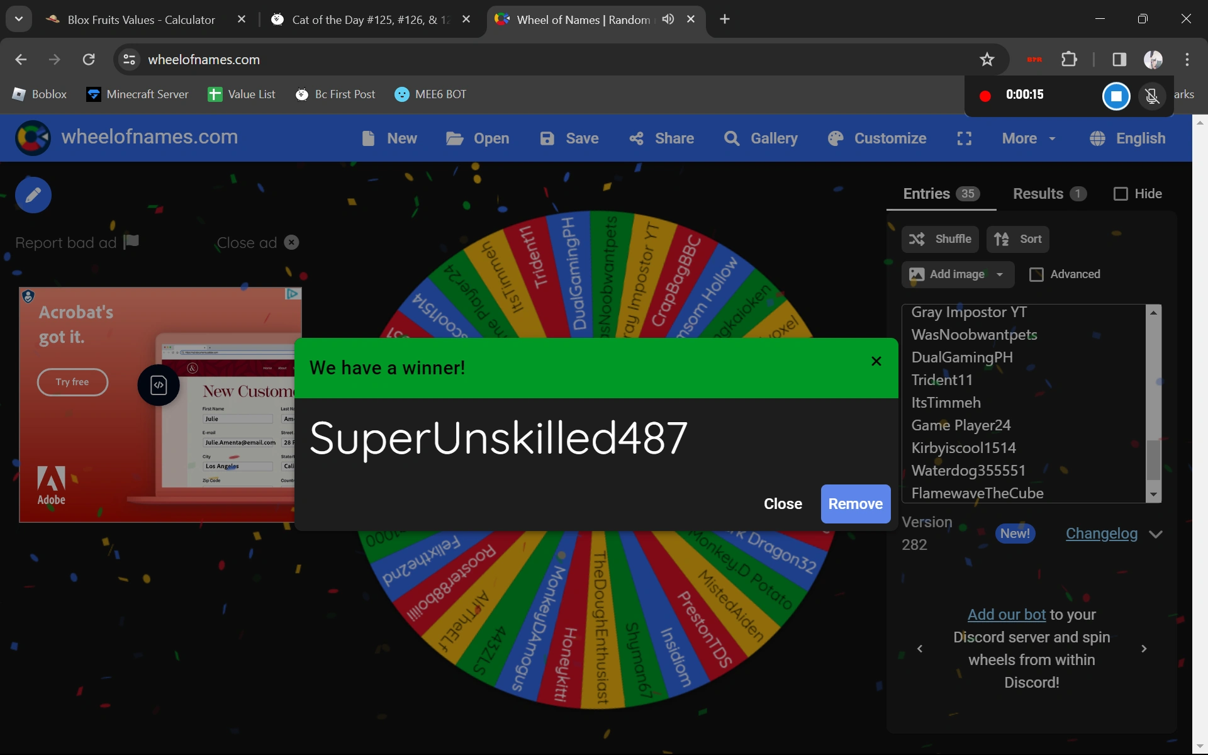Viewport: 1208px width, 755px height.
Task: Open the Chrome profile avatar
Action: coord(1153,59)
